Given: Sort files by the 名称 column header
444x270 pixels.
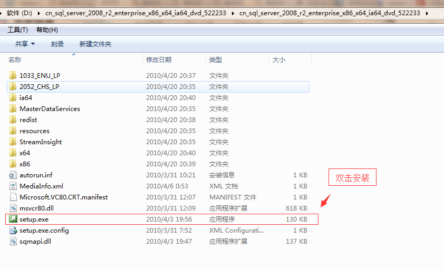Looking at the screenshot, I should click(15, 59).
